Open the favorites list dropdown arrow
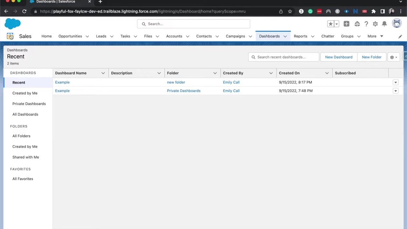The width and height of the screenshot is (407, 229). coord(336,24)
